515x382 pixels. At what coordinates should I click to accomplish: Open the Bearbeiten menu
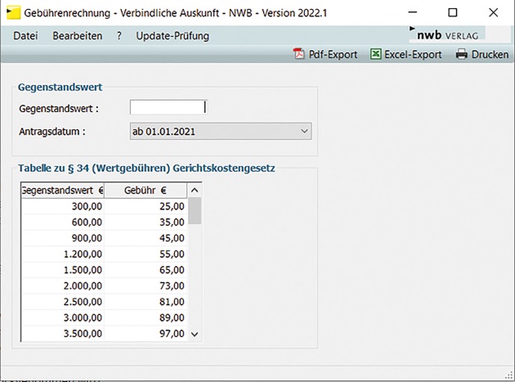[x=76, y=36]
